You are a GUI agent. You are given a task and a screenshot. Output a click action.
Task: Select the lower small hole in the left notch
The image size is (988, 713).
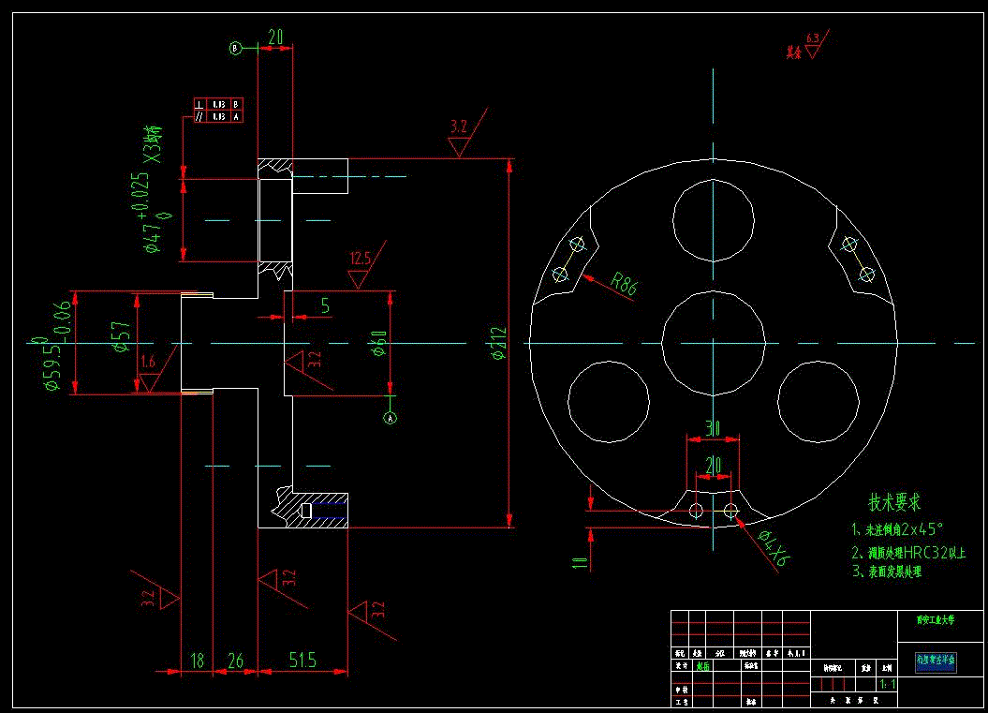(559, 275)
